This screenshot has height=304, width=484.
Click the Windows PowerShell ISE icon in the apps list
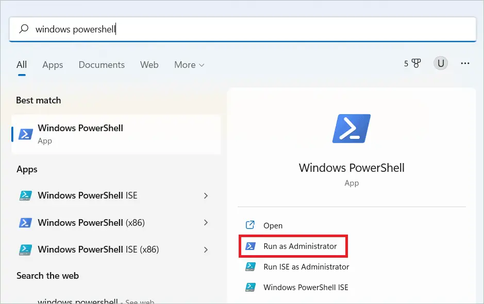tap(26, 195)
